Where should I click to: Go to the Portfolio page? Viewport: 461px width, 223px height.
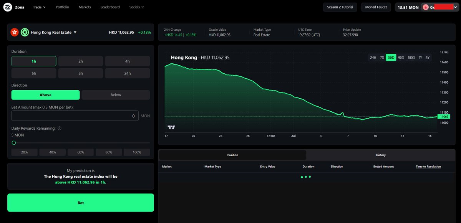(x=62, y=7)
